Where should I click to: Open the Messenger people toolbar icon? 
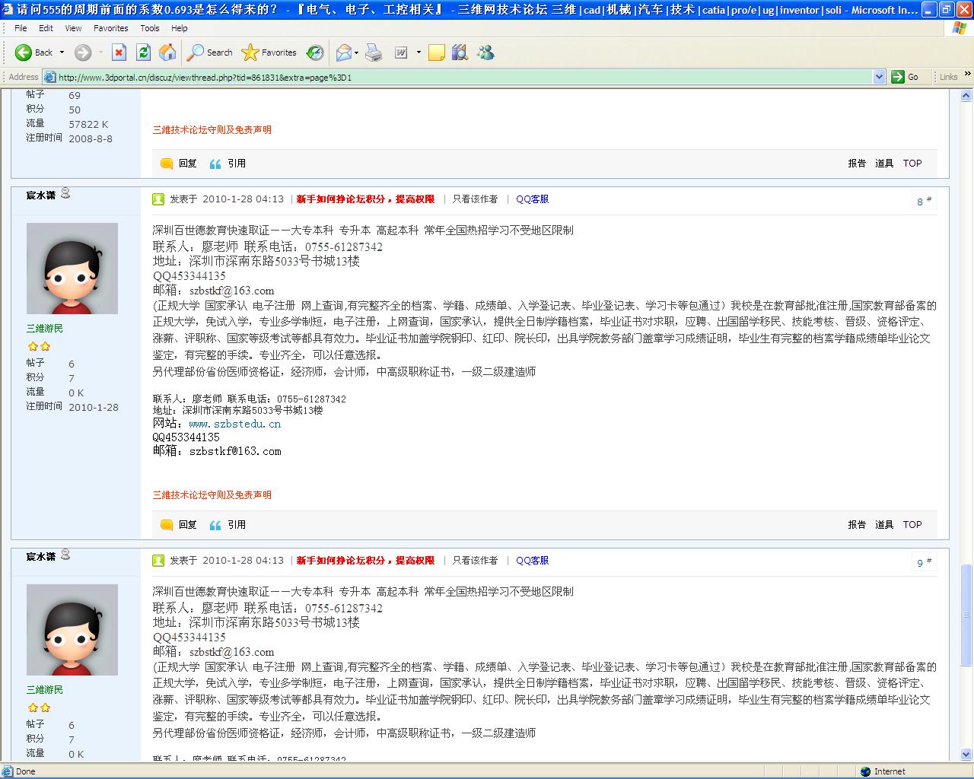point(485,52)
